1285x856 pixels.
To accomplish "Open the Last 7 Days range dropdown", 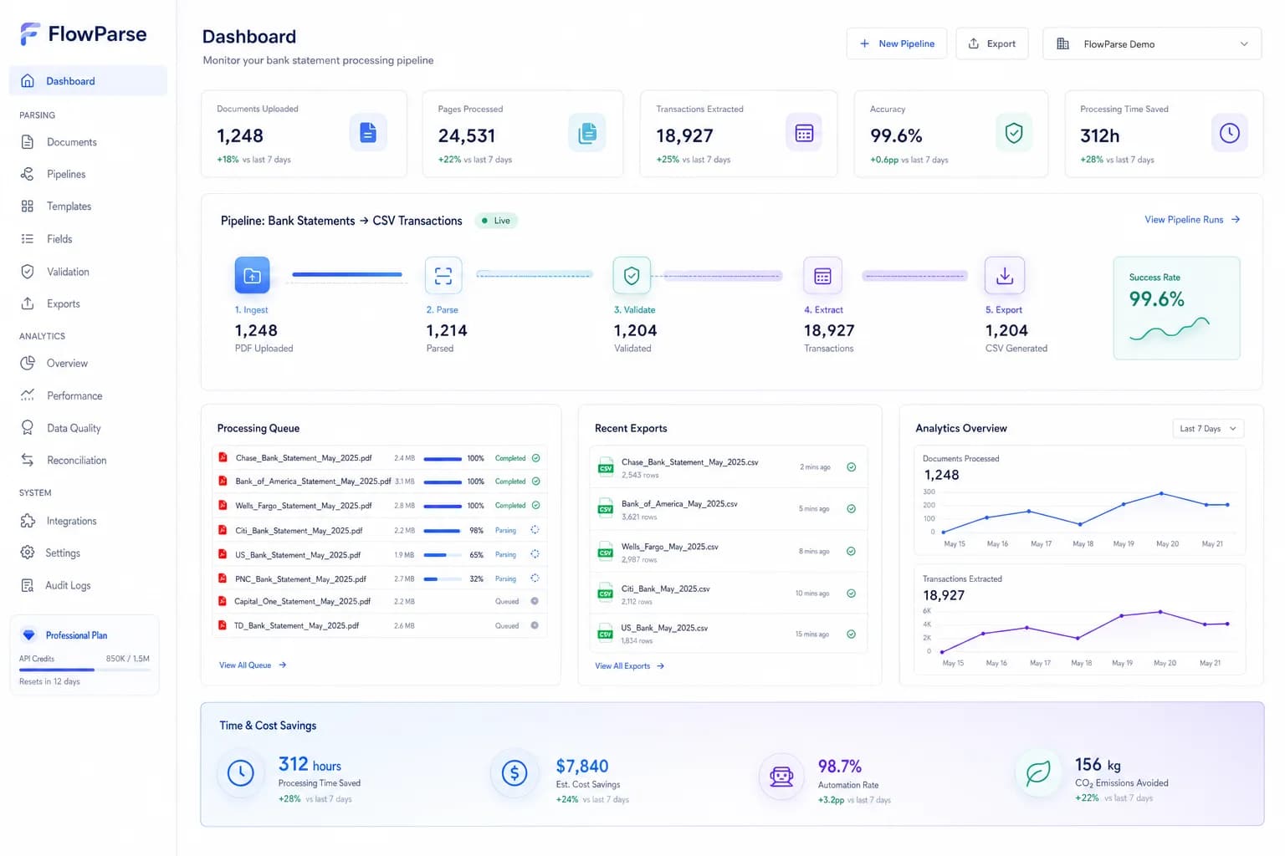I will coord(1208,429).
